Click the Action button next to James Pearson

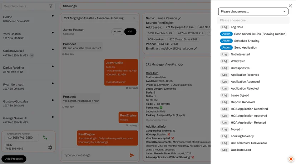tap(117, 31)
